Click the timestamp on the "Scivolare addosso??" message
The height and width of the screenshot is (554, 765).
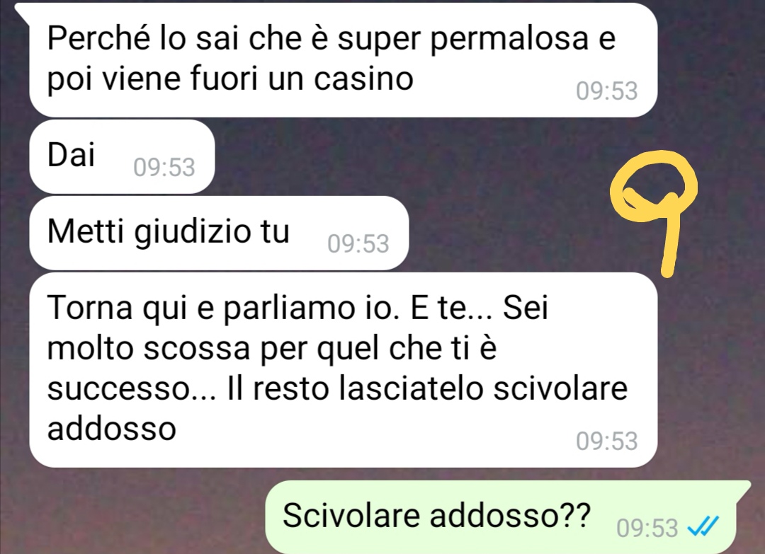click(x=647, y=528)
